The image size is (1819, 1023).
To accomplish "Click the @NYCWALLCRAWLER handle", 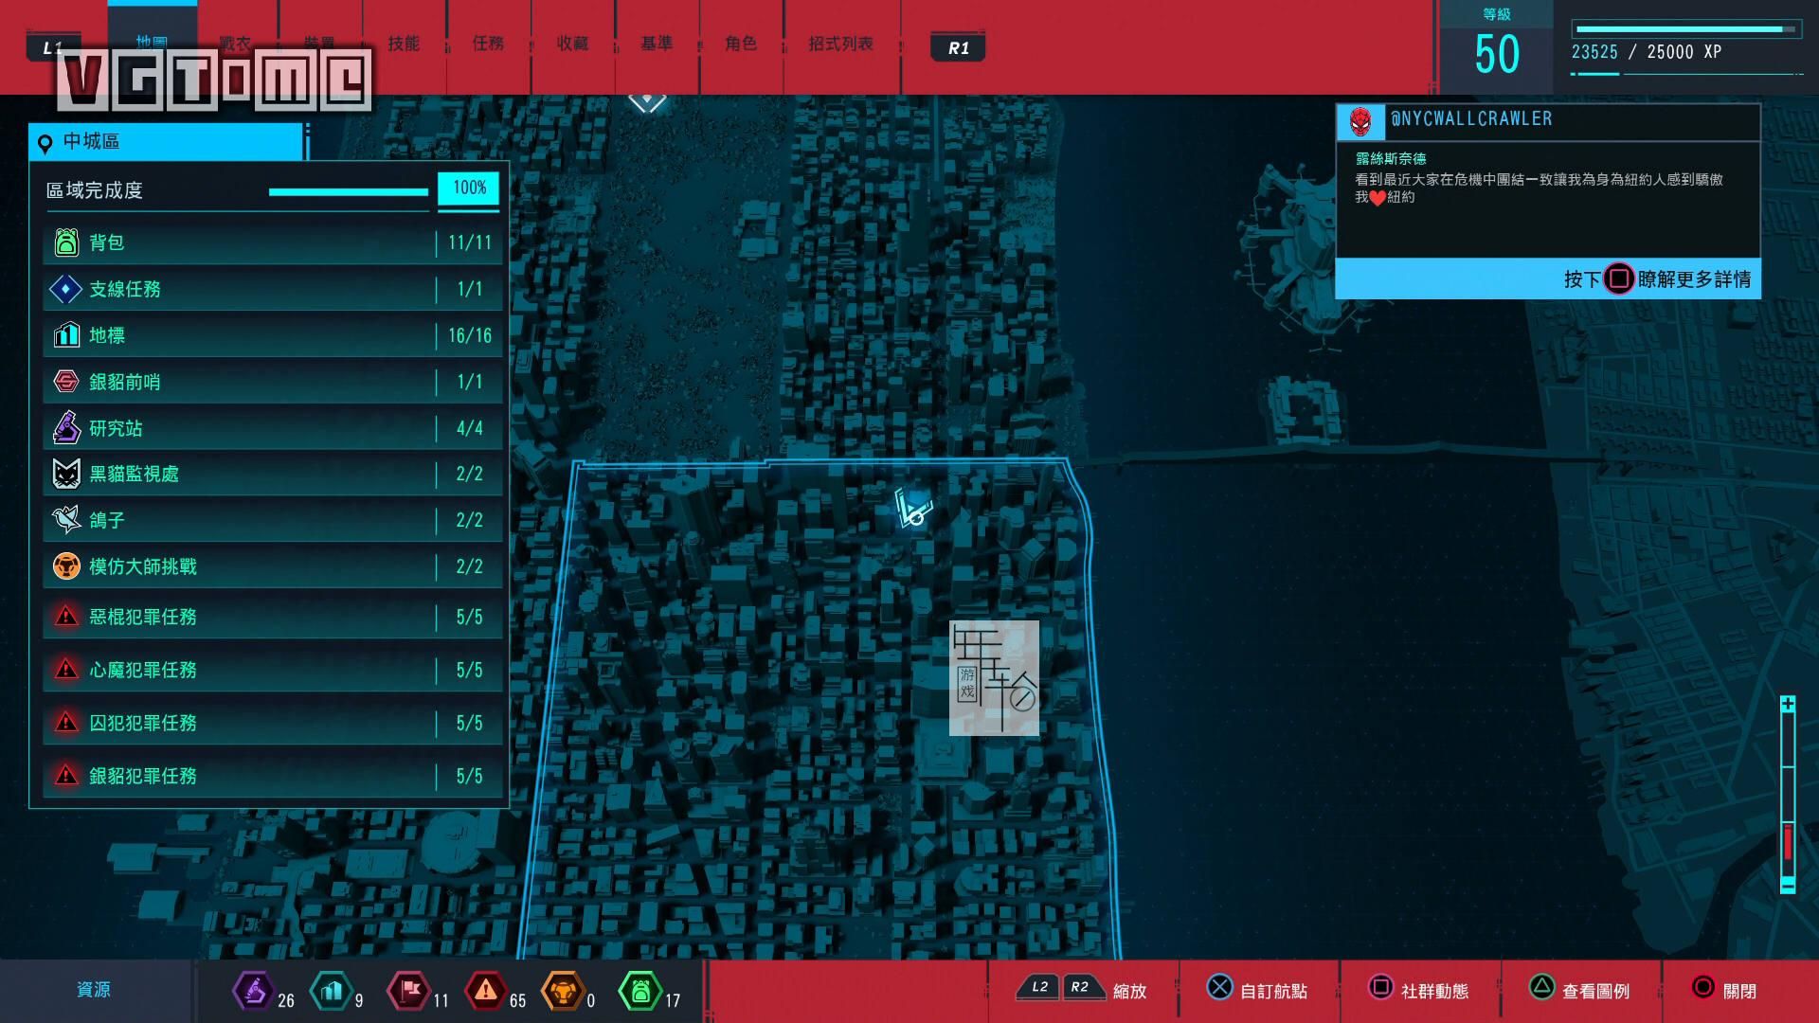I will (x=1471, y=118).
